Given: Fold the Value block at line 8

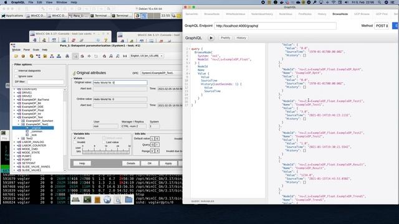Looking at the screenshot, I should [x=190, y=73].
